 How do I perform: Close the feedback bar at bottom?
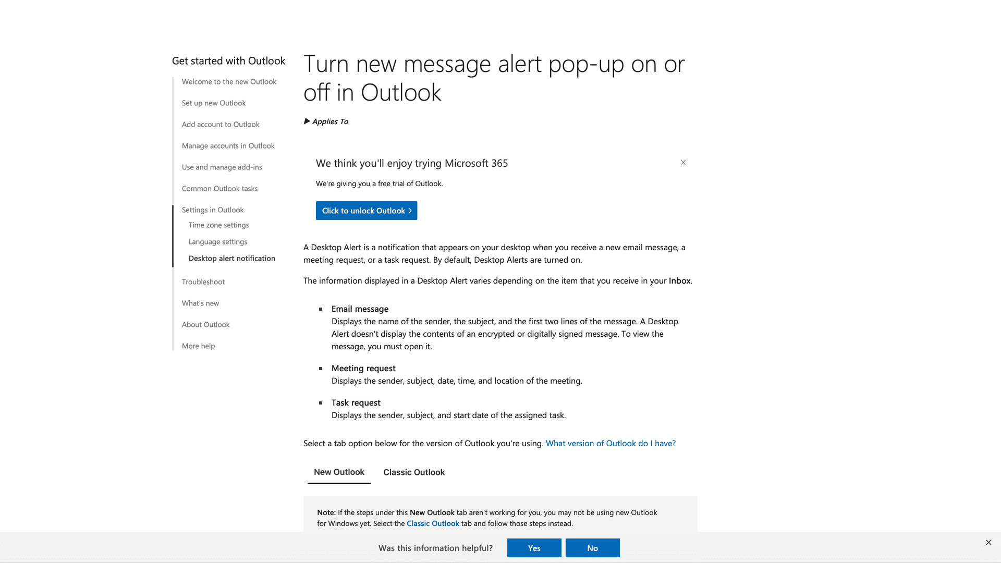pyautogui.click(x=988, y=542)
